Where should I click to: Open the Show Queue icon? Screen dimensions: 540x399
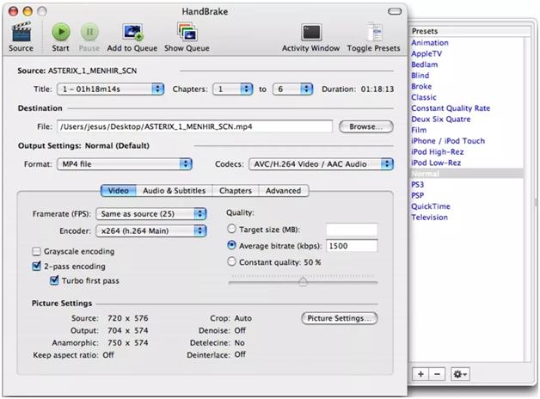click(187, 32)
